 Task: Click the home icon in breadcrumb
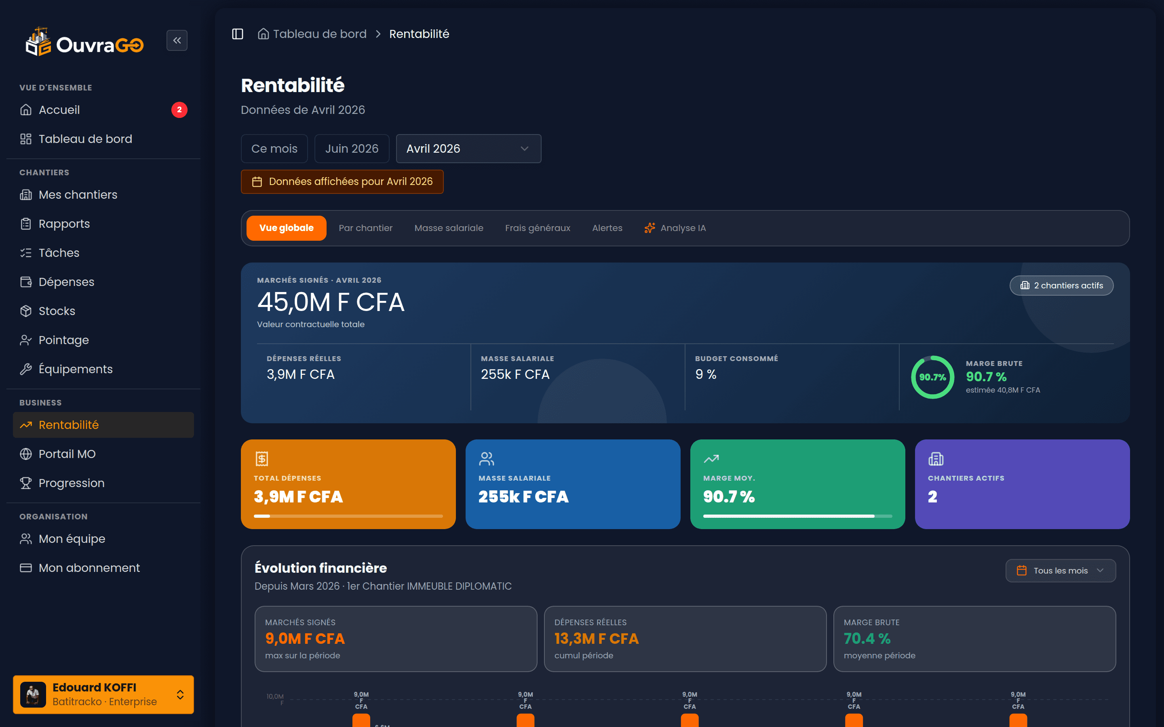point(263,34)
